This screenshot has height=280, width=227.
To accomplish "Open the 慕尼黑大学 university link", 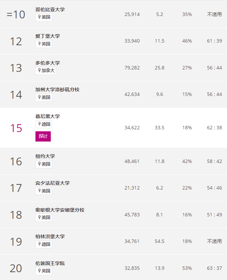I will point(48,116).
